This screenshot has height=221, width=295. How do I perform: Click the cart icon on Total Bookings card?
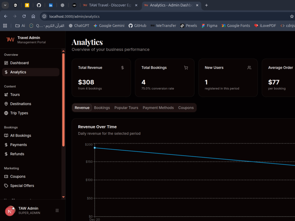pyautogui.click(x=186, y=68)
